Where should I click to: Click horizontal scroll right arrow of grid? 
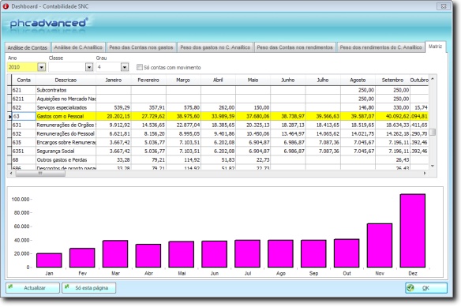click(425, 173)
